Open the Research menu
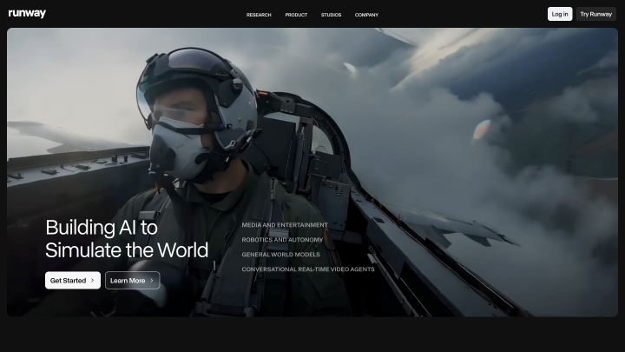This screenshot has height=352, width=625. point(259,15)
